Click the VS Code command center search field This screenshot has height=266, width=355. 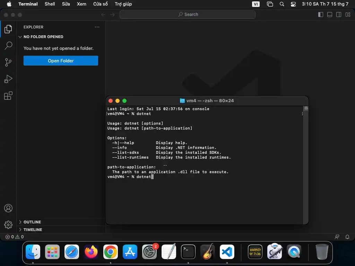188,15
